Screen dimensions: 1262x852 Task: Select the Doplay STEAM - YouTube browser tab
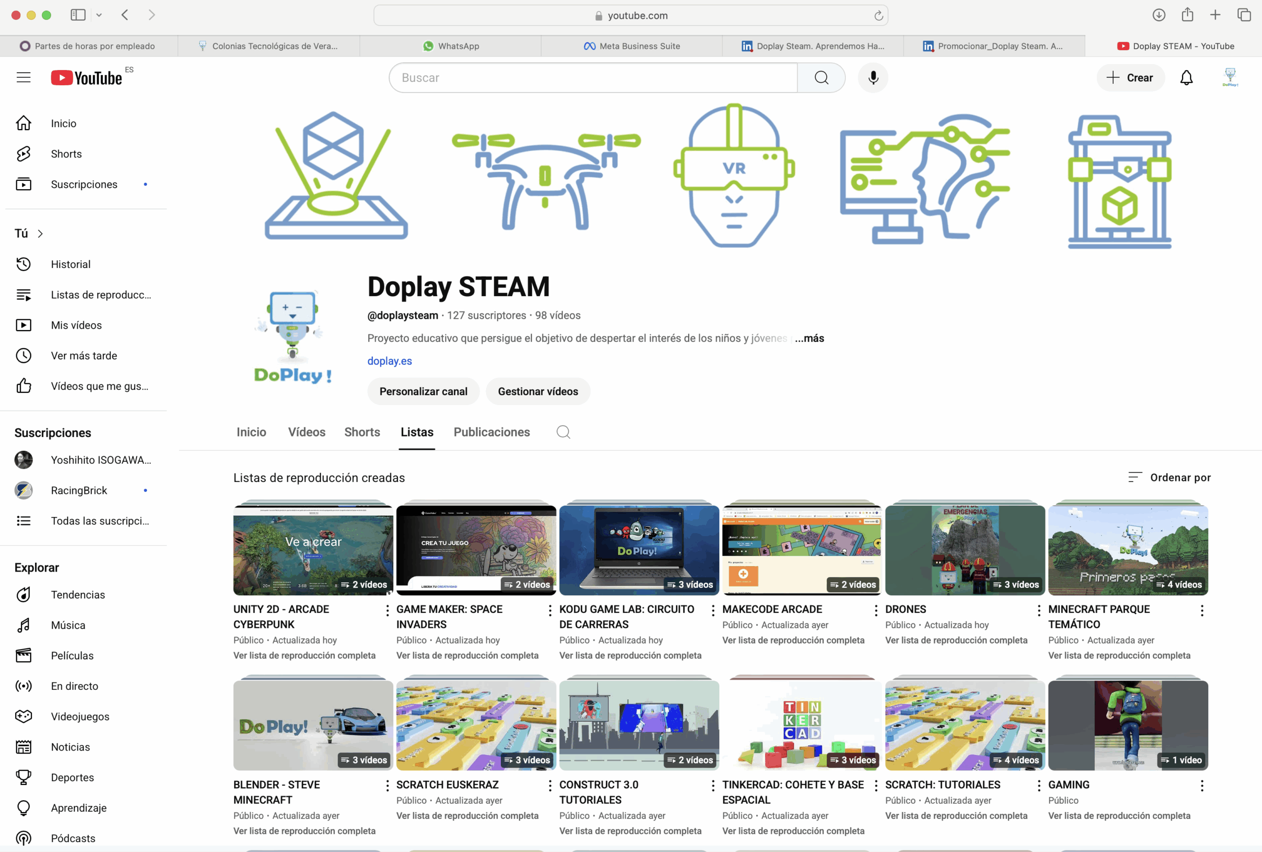coord(1176,46)
